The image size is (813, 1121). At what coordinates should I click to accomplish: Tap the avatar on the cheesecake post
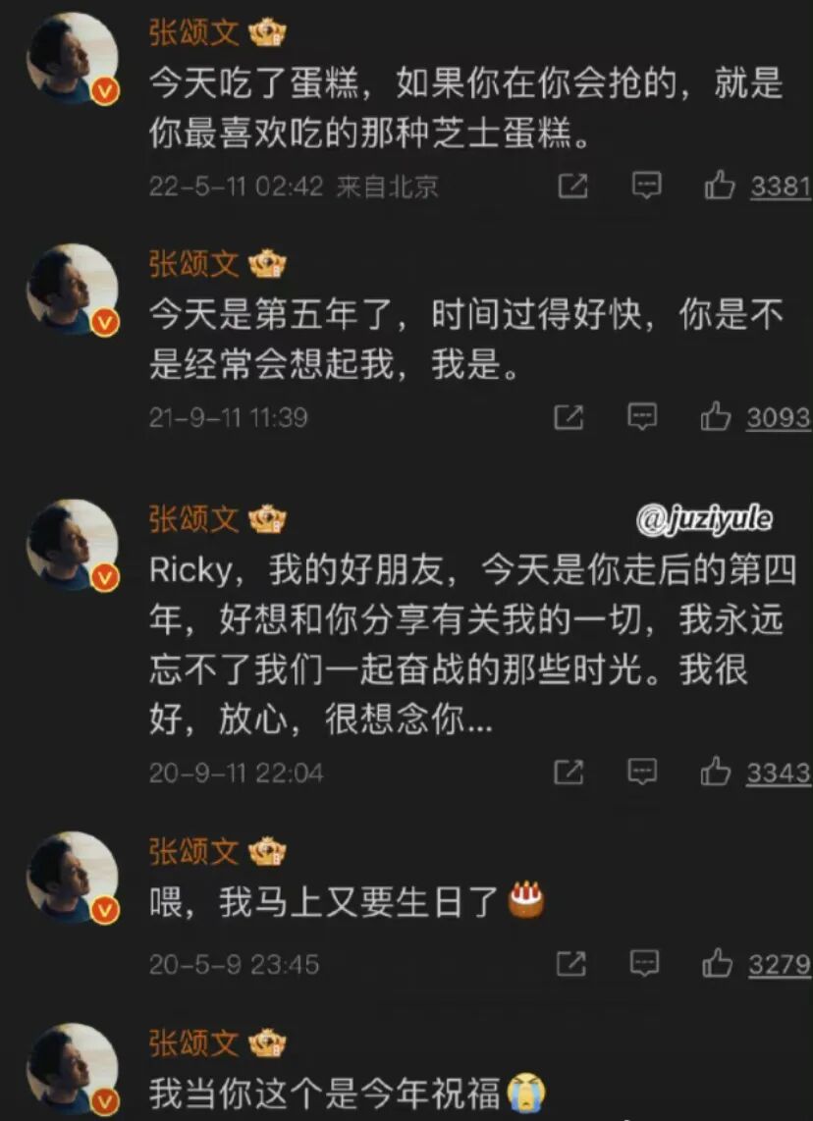point(73,59)
